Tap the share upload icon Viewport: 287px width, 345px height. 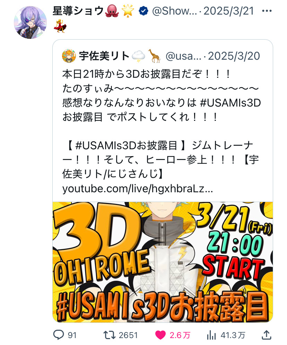click(x=266, y=335)
